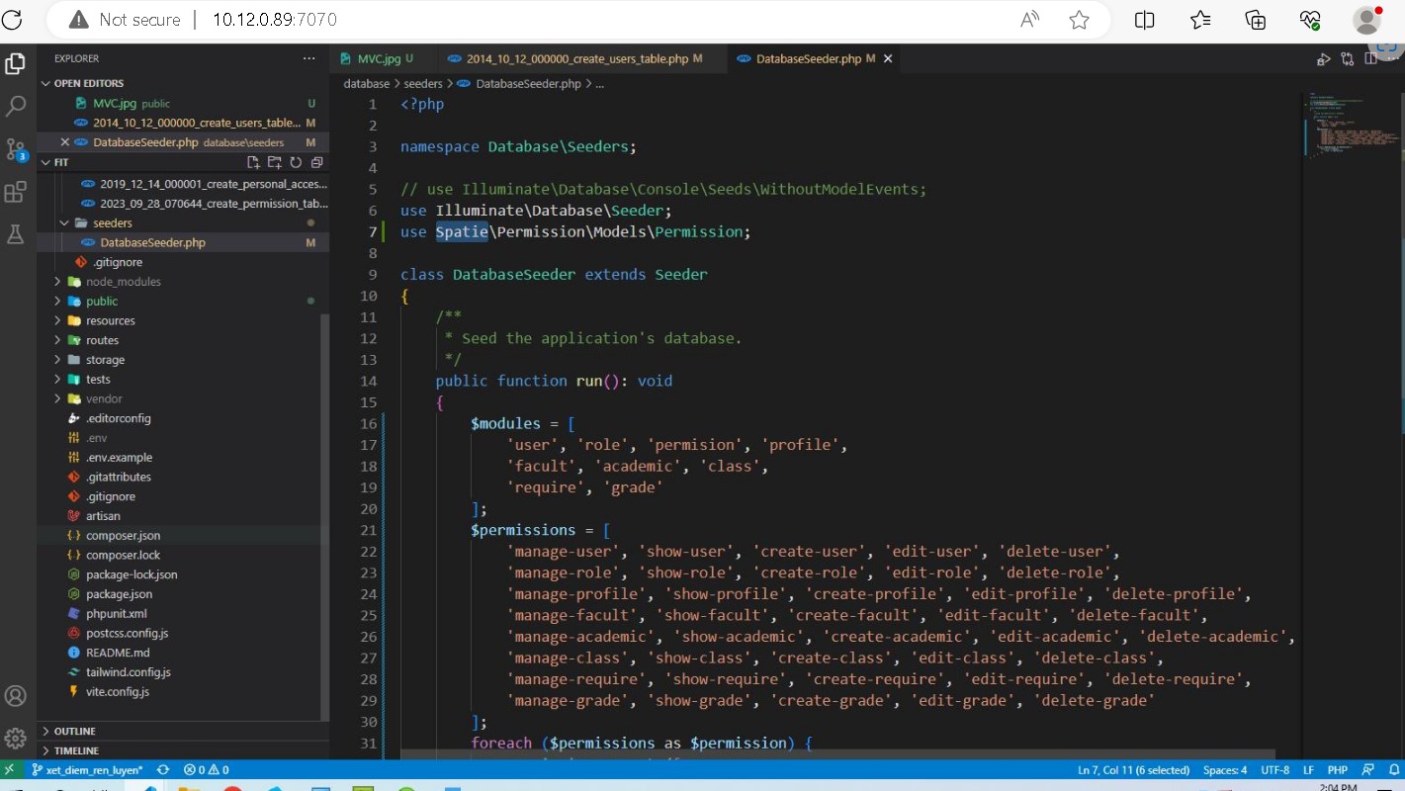Open the Search view in activity bar
Viewport: 1405px width, 791px height.
(x=16, y=106)
